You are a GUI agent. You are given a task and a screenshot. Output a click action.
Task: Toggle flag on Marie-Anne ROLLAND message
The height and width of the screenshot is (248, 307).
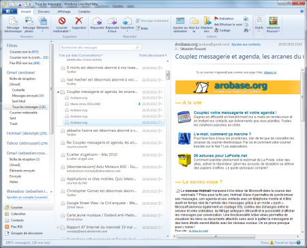point(161,104)
